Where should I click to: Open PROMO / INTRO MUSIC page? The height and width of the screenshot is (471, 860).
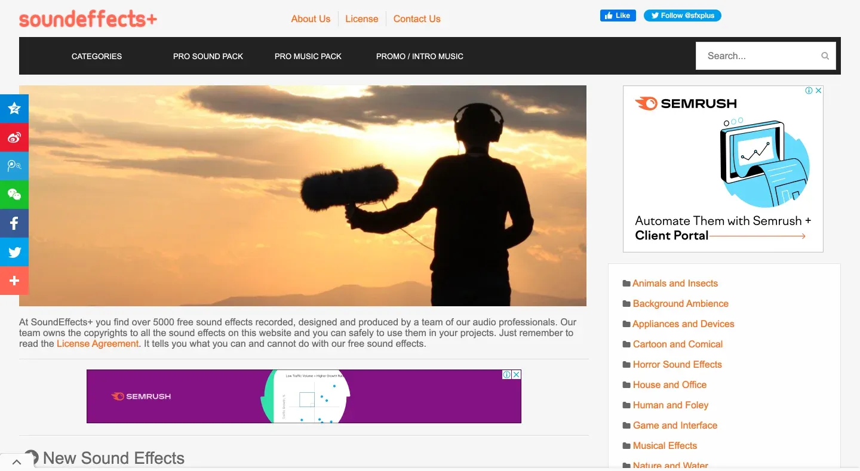click(419, 56)
